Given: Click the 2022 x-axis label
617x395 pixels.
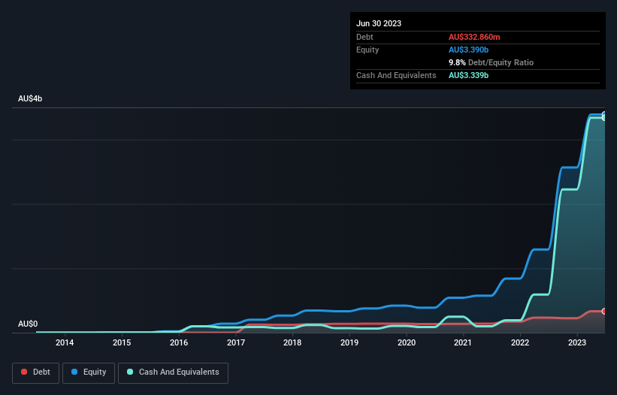Looking at the screenshot, I should 520,342.
